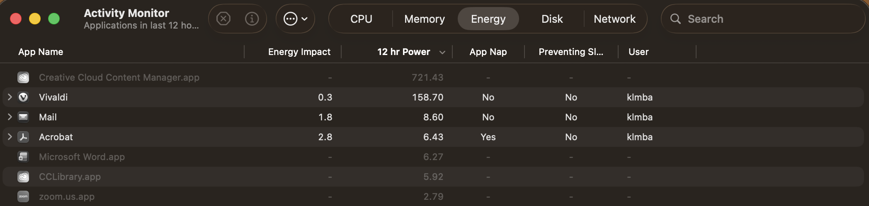Image resolution: width=869 pixels, height=206 pixels.
Task: Click the zoom.us.app icon
Action: click(23, 196)
